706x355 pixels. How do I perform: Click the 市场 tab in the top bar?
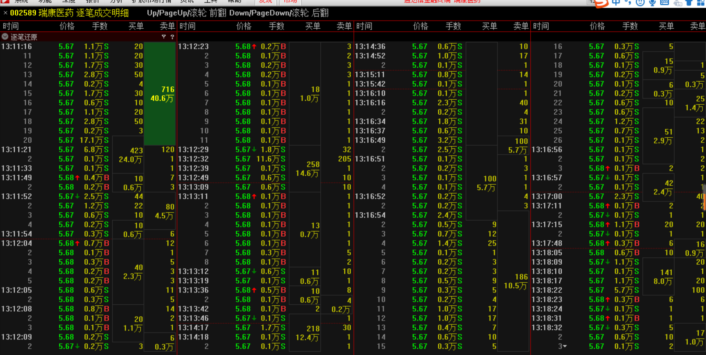point(291,1)
